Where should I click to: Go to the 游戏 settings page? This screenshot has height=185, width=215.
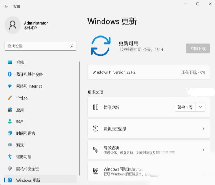pyautogui.click(x=40, y=145)
